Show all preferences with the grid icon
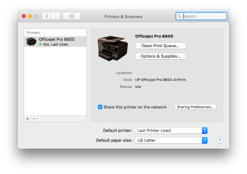 tap(72, 16)
